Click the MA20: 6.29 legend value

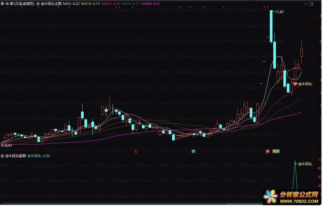click(111, 4)
